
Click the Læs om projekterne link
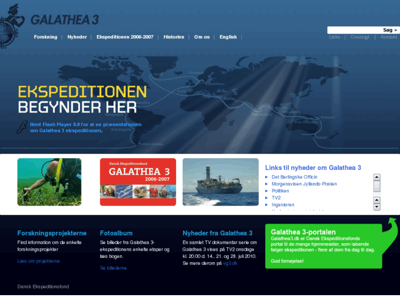39,261
